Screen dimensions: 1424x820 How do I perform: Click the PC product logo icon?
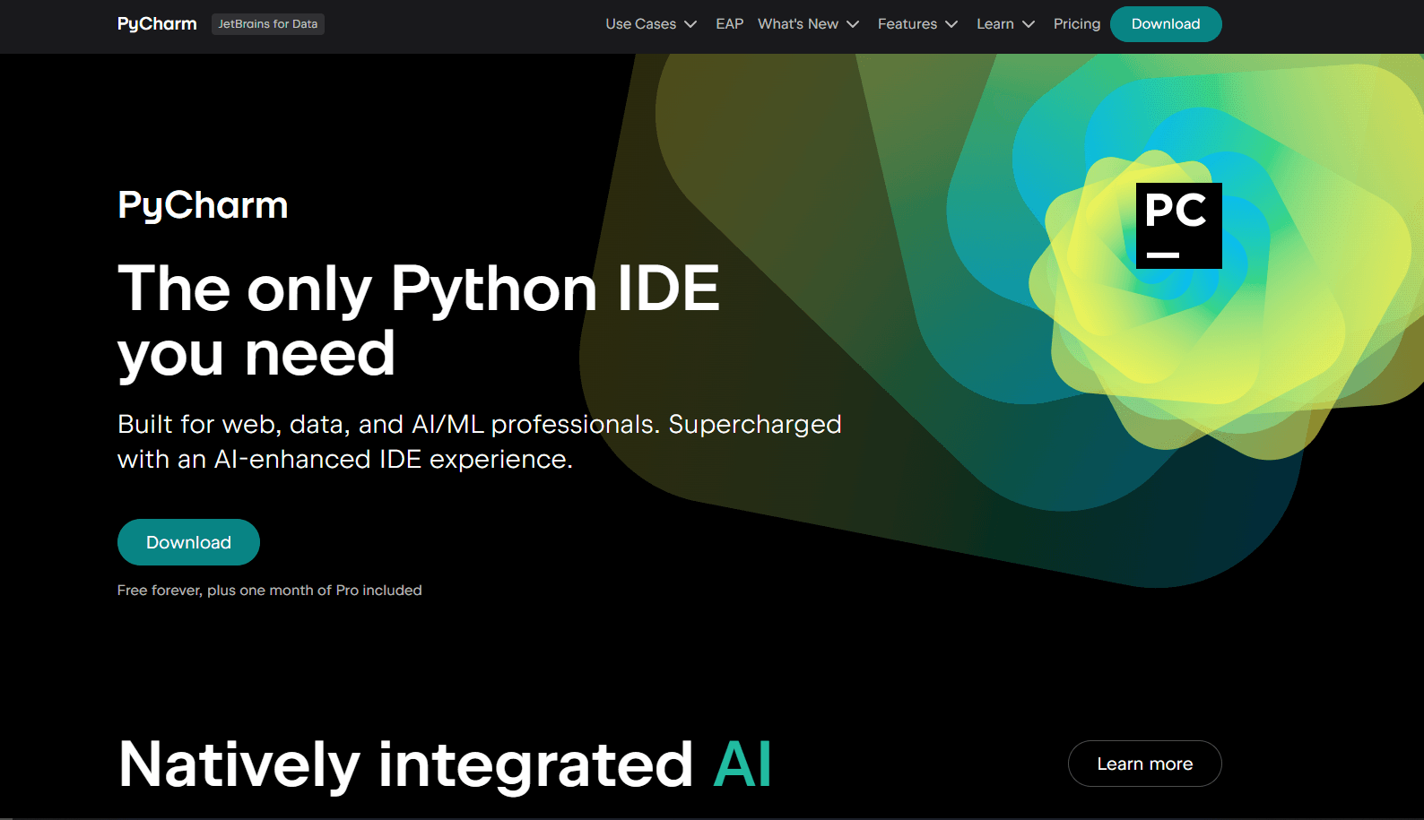[x=1178, y=226]
